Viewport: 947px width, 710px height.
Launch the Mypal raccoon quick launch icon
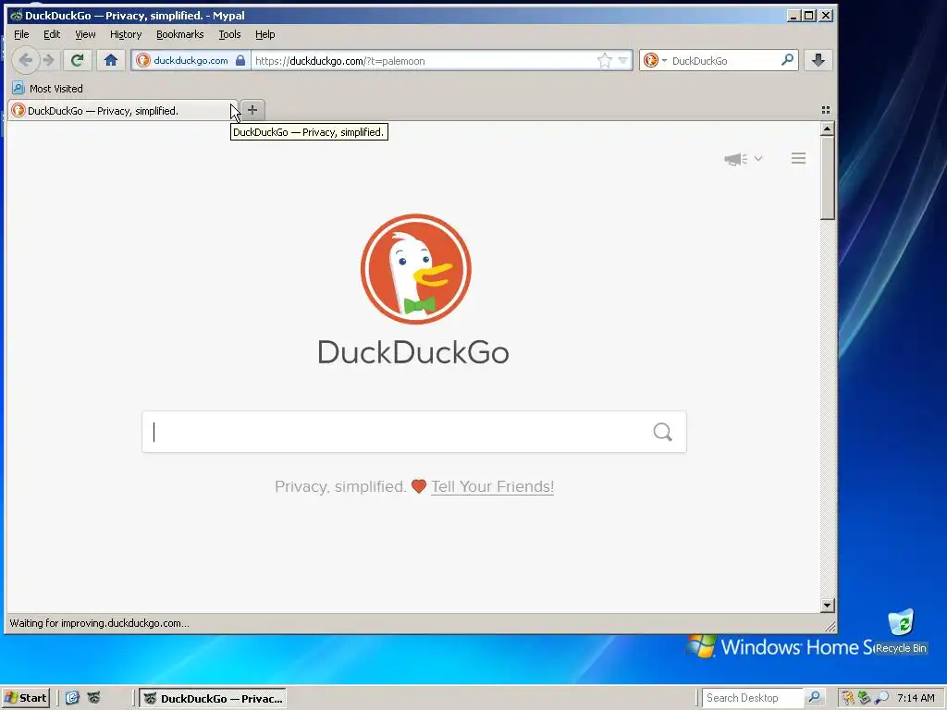point(93,698)
